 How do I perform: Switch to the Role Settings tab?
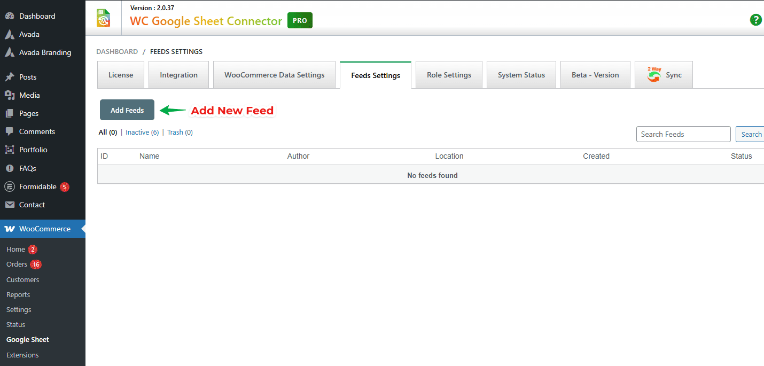tap(449, 75)
